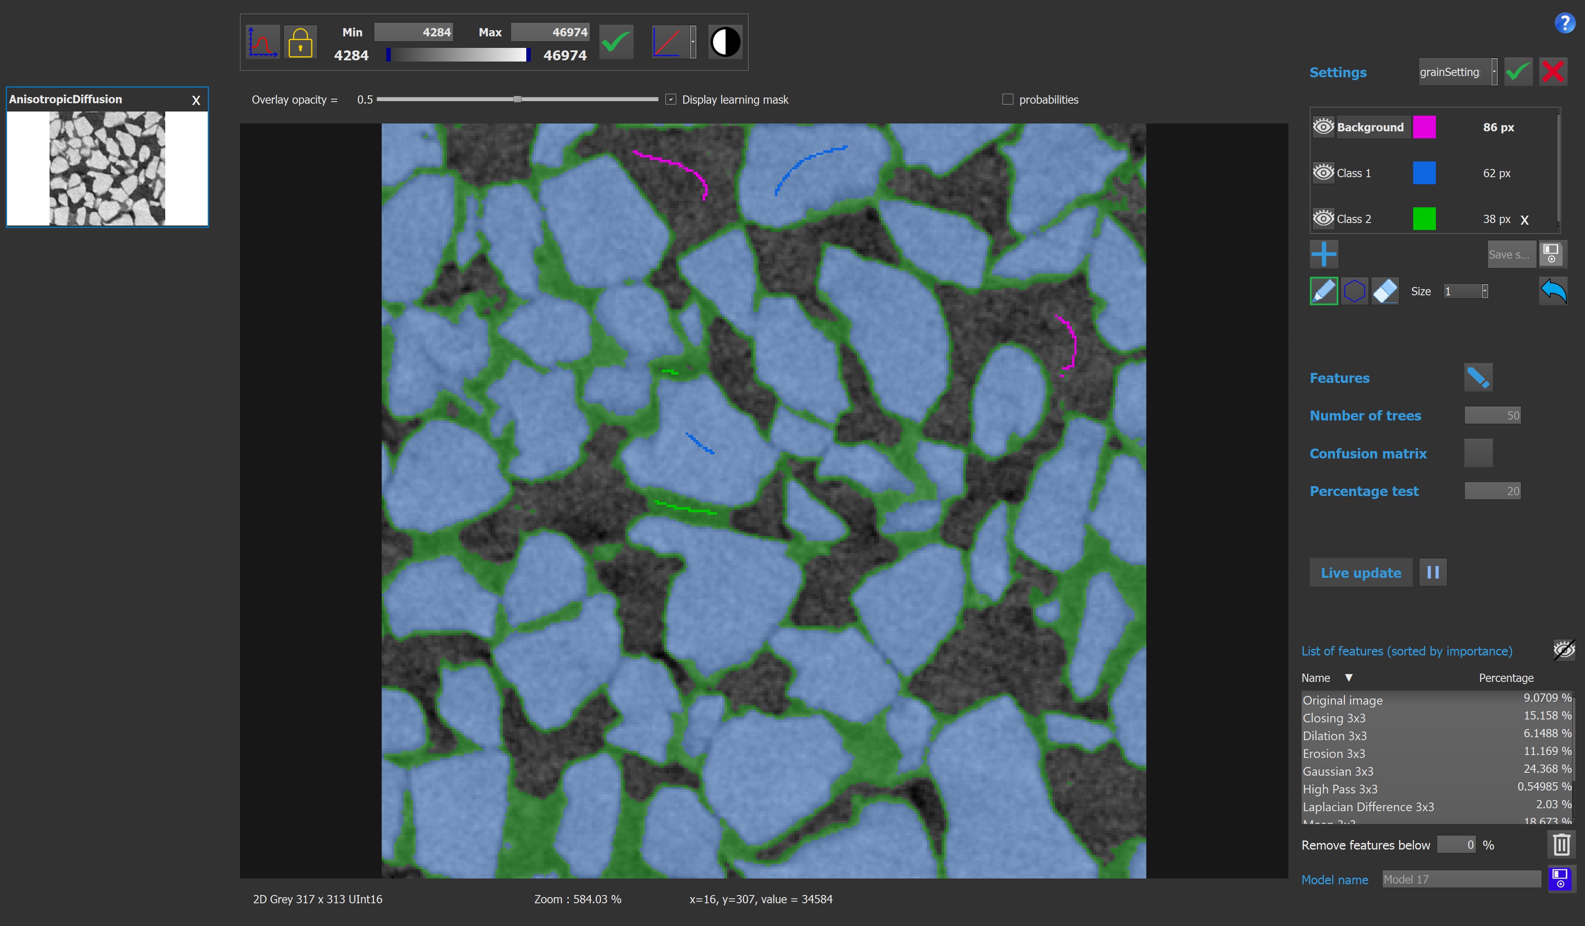Edit the Max value field
Viewport: 1585px width, 926px height.
550,32
